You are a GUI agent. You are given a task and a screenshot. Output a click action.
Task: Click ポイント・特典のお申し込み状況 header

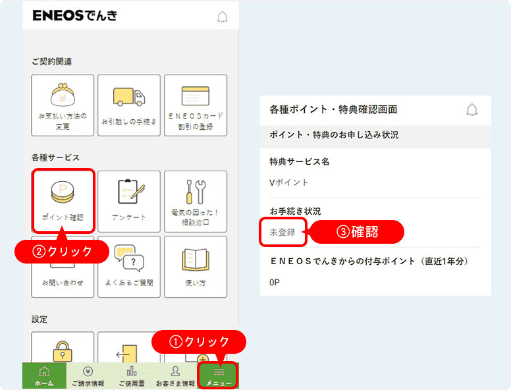coord(334,134)
